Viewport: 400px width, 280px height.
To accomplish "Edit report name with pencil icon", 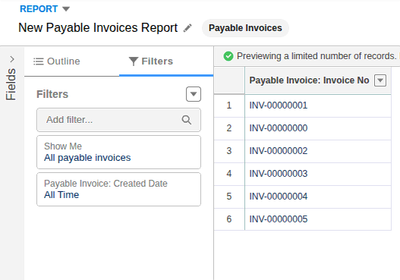I will click(187, 28).
